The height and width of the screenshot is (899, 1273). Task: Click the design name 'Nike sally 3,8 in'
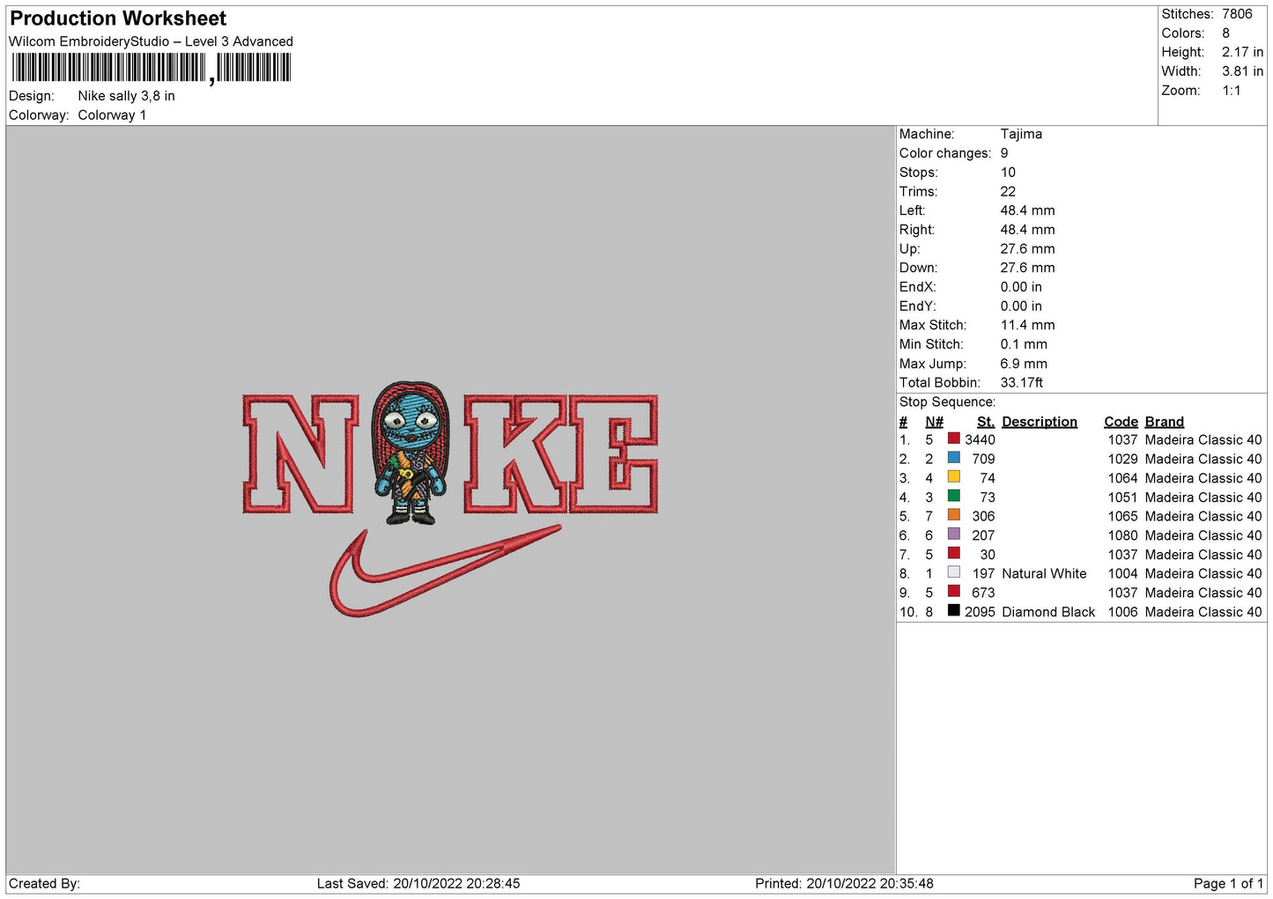(x=126, y=96)
